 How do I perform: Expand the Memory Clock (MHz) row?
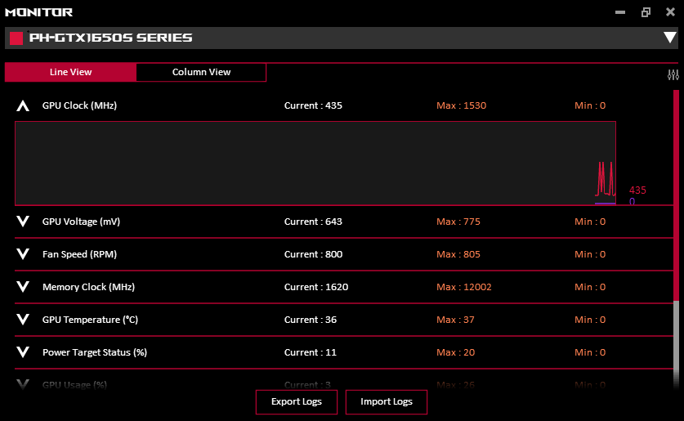pos(23,287)
